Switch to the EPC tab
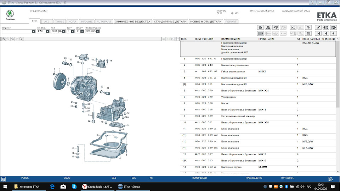This screenshot has width=340, height=191. point(34,21)
